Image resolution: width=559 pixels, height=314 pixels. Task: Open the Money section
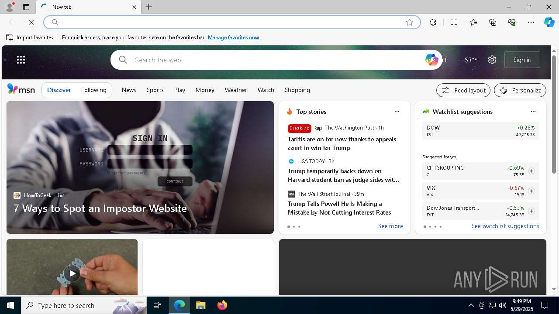tap(205, 90)
